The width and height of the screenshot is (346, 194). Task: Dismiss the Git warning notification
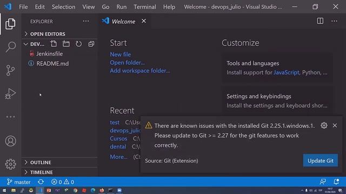[335, 126]
